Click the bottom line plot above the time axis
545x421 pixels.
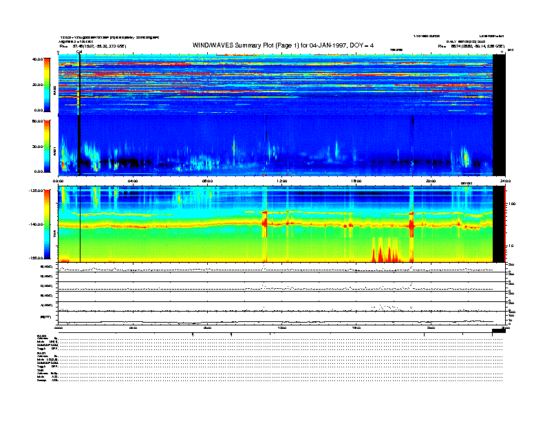281,318
